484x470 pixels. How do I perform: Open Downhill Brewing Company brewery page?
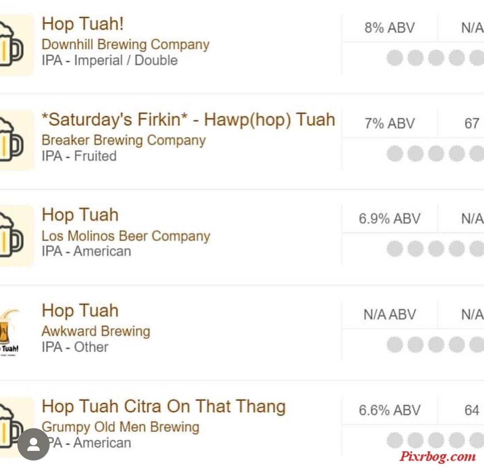(x=125, y=44)
